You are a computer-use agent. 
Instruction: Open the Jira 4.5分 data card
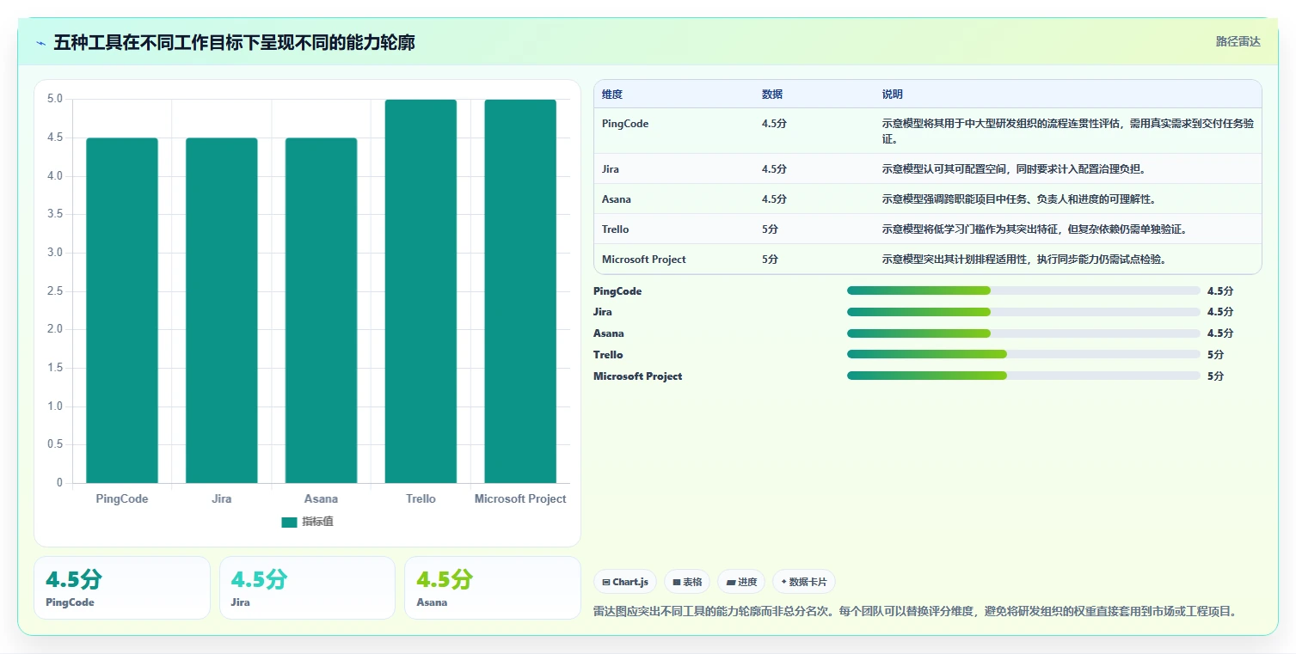307,588
